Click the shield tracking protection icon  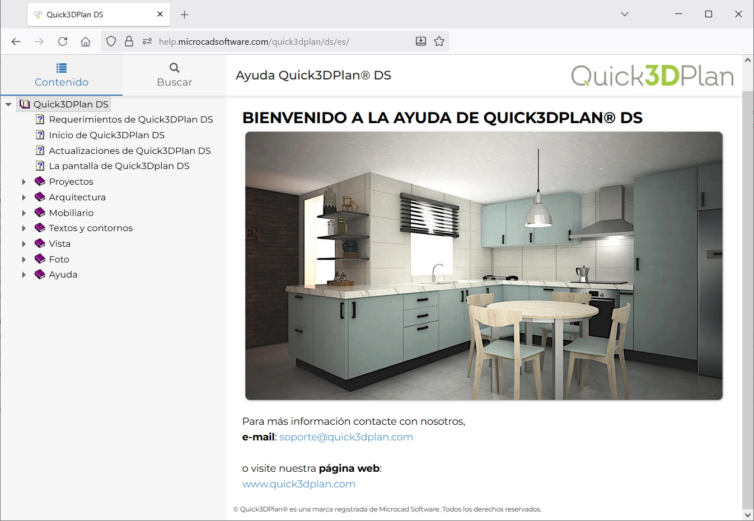click(111, 41)
